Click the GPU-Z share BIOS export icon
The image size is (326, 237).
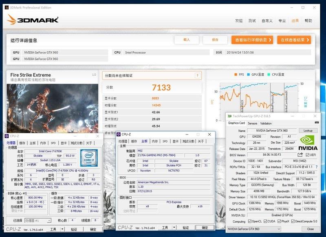[300, 155]
